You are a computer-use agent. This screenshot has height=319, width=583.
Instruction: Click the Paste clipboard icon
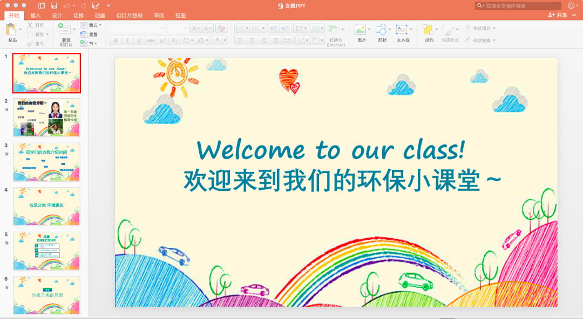click(x=11, y=30)
